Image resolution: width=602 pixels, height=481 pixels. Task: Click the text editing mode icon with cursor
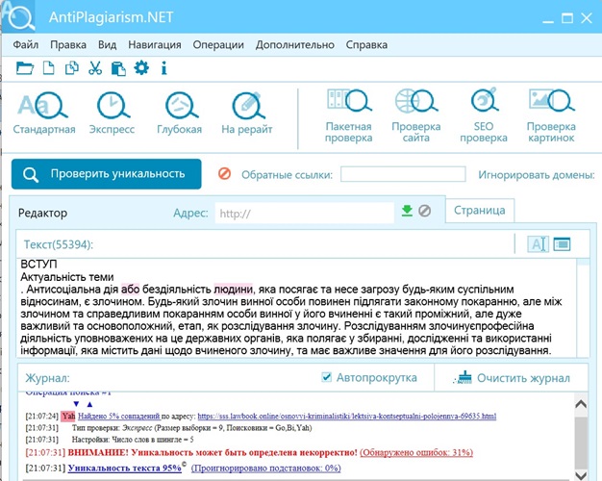[539, 244]
